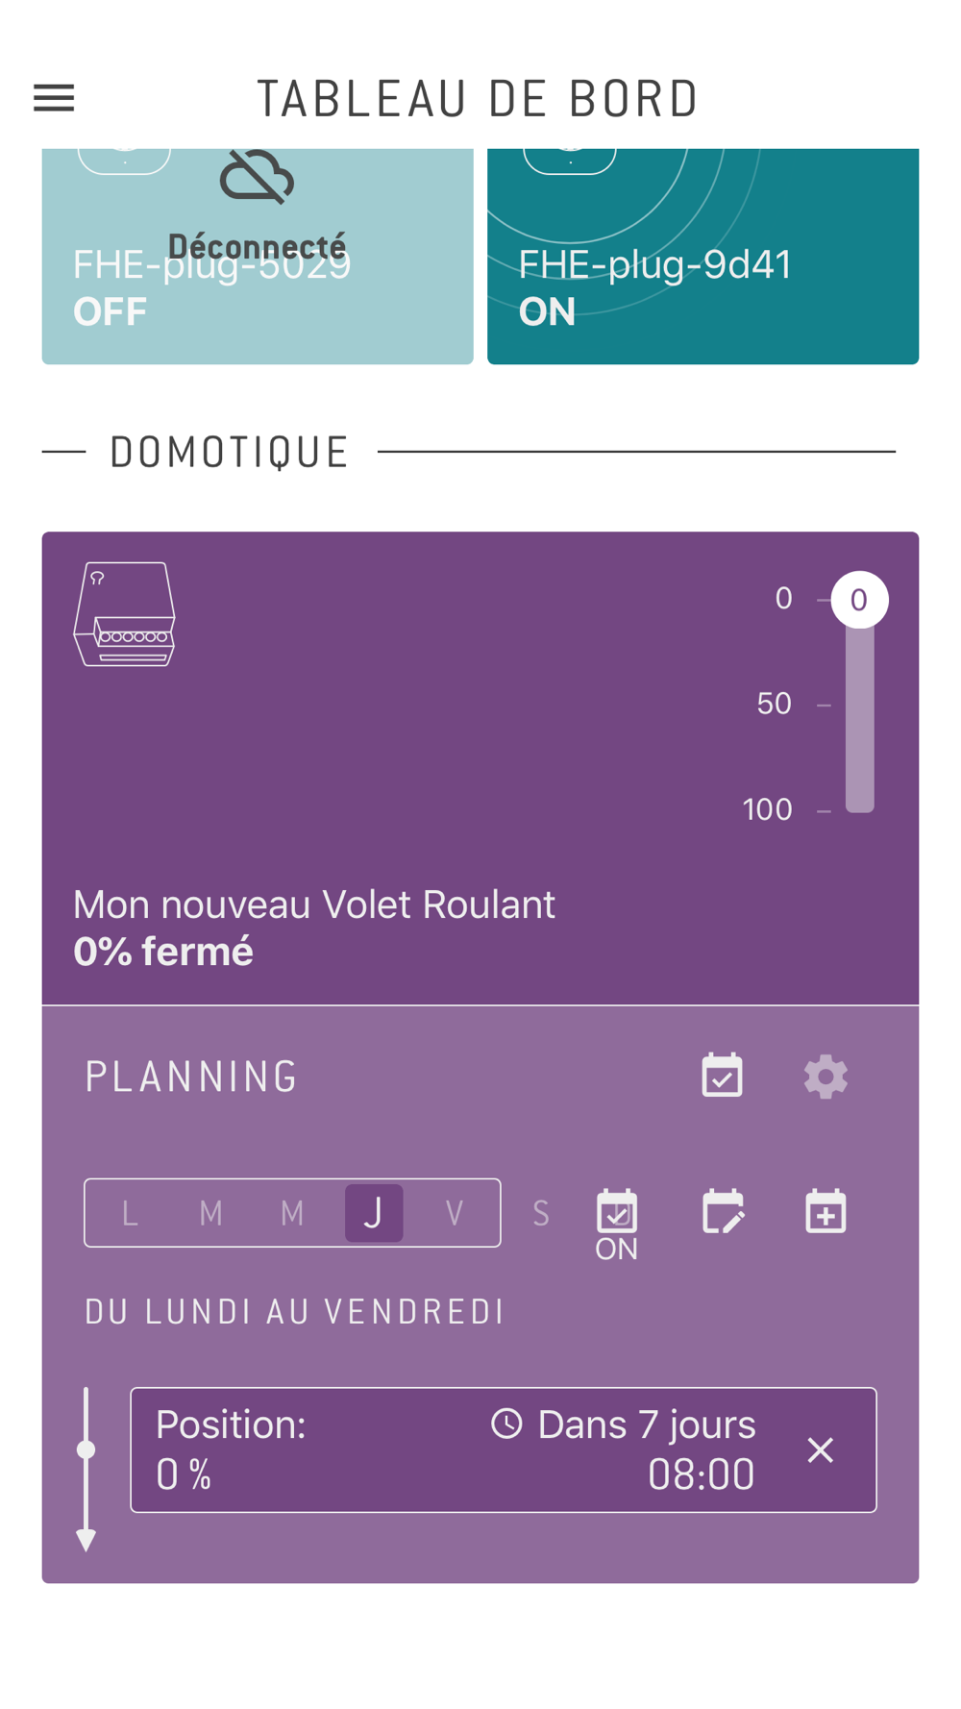Screen dimensions: 961x1709
Task: Select Saturday S day
Action: (541, 1213)
